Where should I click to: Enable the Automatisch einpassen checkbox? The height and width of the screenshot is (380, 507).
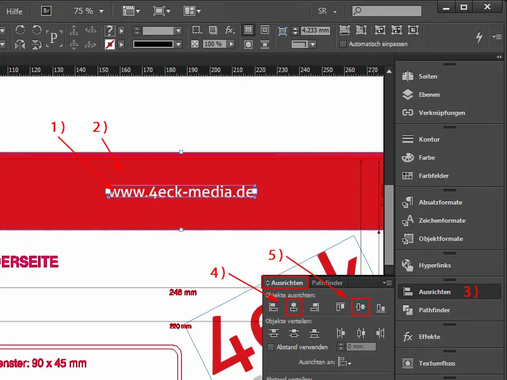coord(343,44)
